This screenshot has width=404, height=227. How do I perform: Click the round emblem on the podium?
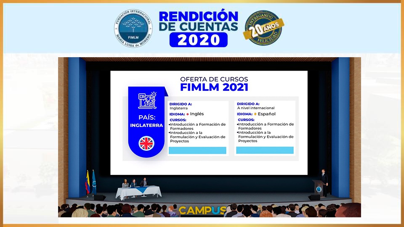319,190
